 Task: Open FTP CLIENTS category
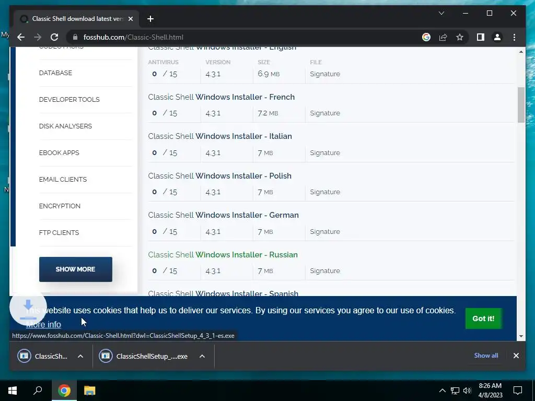59,232
